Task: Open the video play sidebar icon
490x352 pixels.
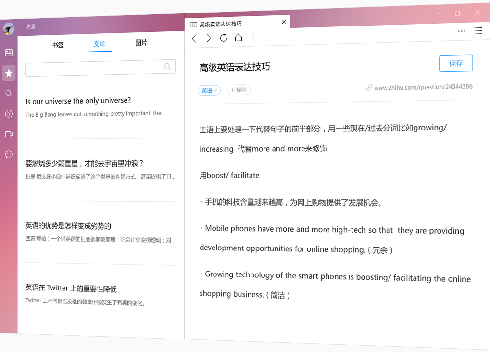Action: click(x=9, y=114)
